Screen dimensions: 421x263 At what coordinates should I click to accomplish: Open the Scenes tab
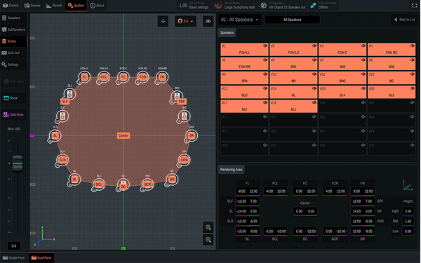coord(32,6)
